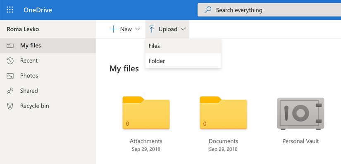Click the My files page heading
The image size is (341, 164).
[124, 68]
